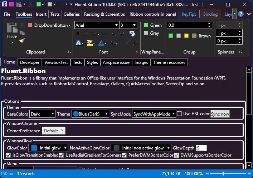Click the Grow Font icon
The height and width of the screenshot is (178, 253).
point(127,43)
